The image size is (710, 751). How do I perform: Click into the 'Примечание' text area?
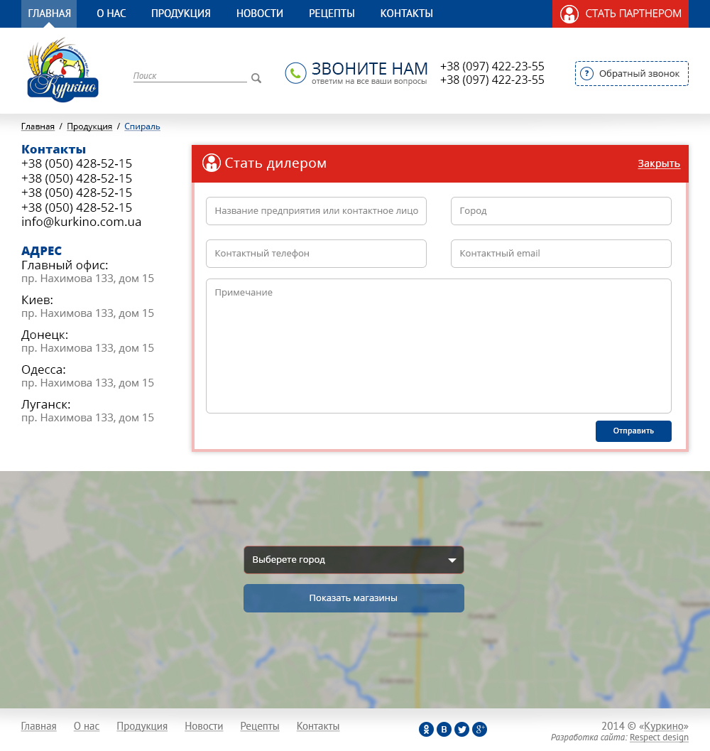tap(438, 346)
